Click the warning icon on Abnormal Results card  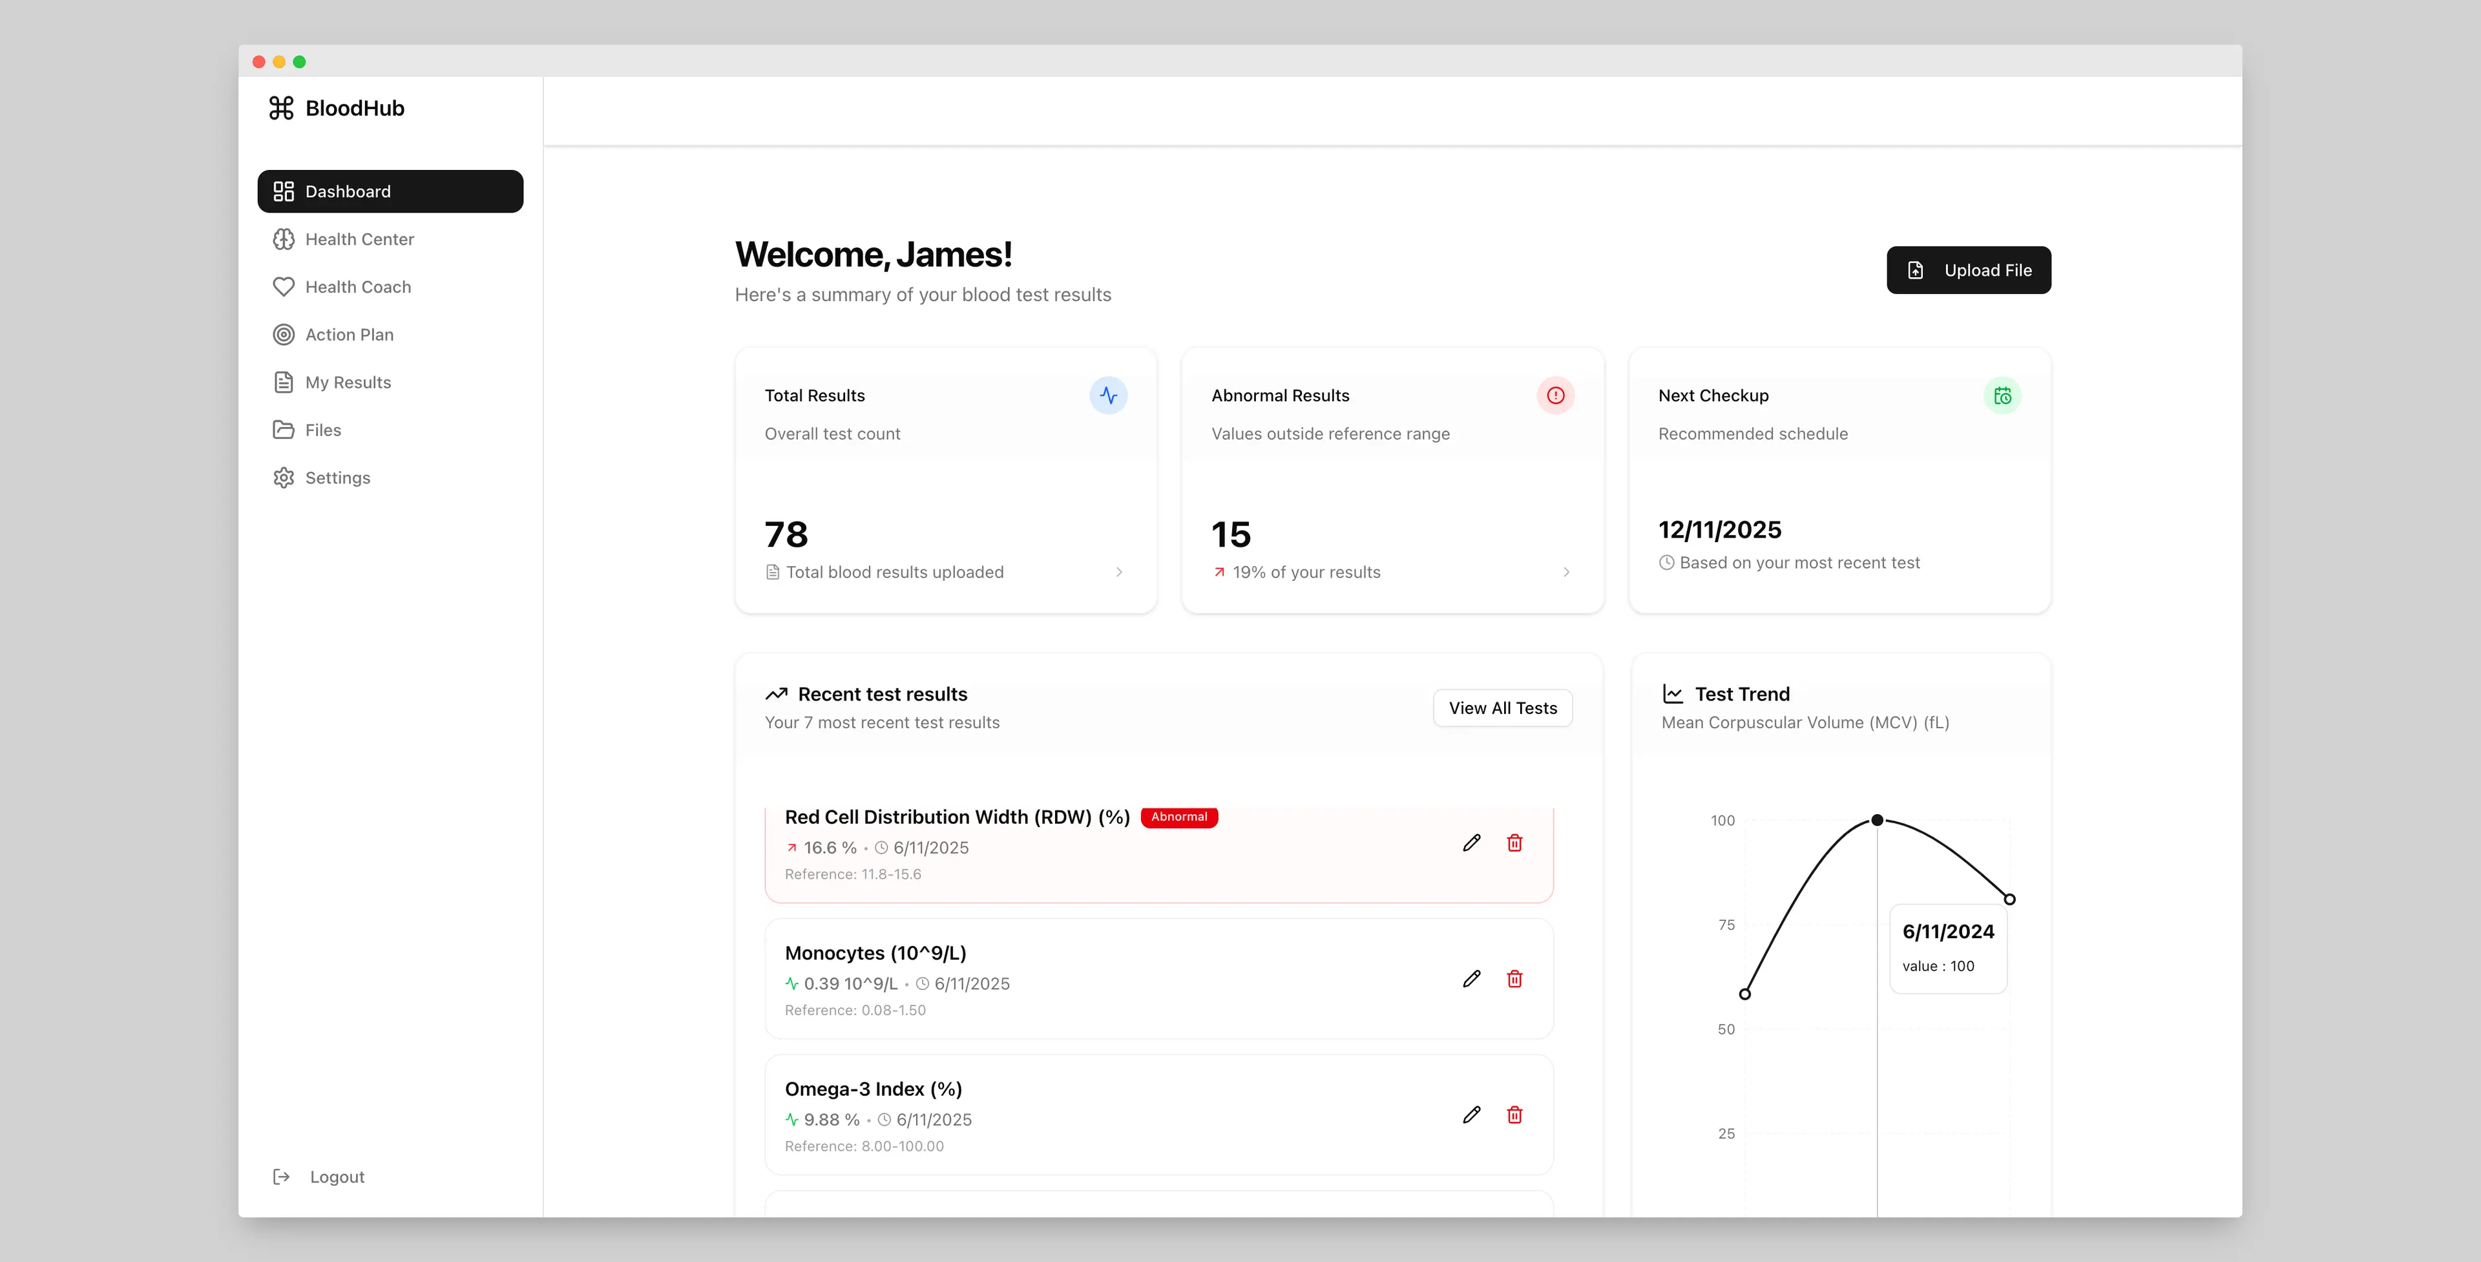click(x=1555, y=395)
